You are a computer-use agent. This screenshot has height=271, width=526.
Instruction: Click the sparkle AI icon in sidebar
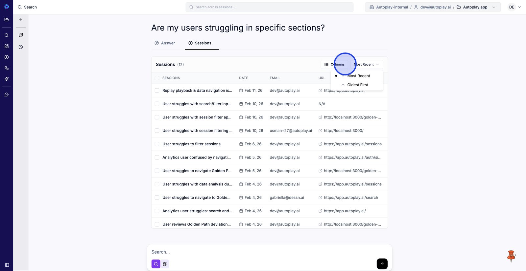tap(7, 79)
